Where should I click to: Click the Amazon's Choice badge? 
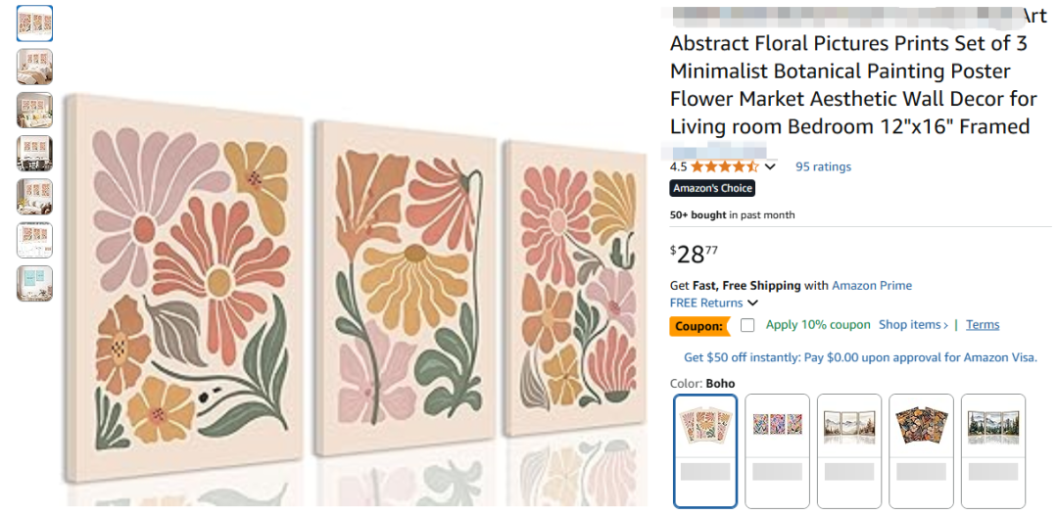click(x=712, y=188)
